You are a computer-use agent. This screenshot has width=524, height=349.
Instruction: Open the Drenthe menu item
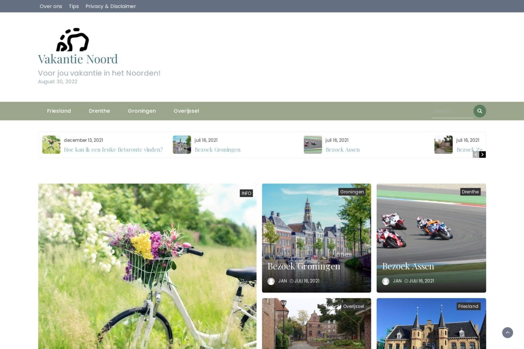[99, 111]
